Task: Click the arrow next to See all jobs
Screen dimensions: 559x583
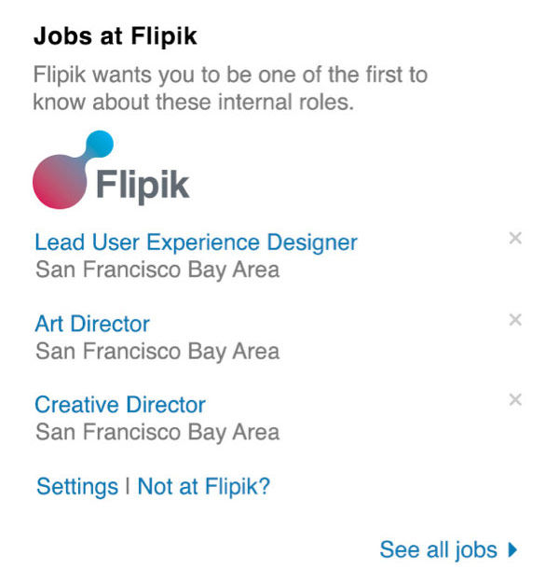Action: pyautogui.click(x=512, y=550)
